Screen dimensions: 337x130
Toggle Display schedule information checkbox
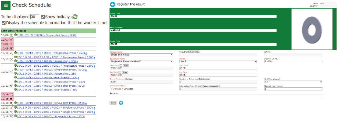point(3,23)
